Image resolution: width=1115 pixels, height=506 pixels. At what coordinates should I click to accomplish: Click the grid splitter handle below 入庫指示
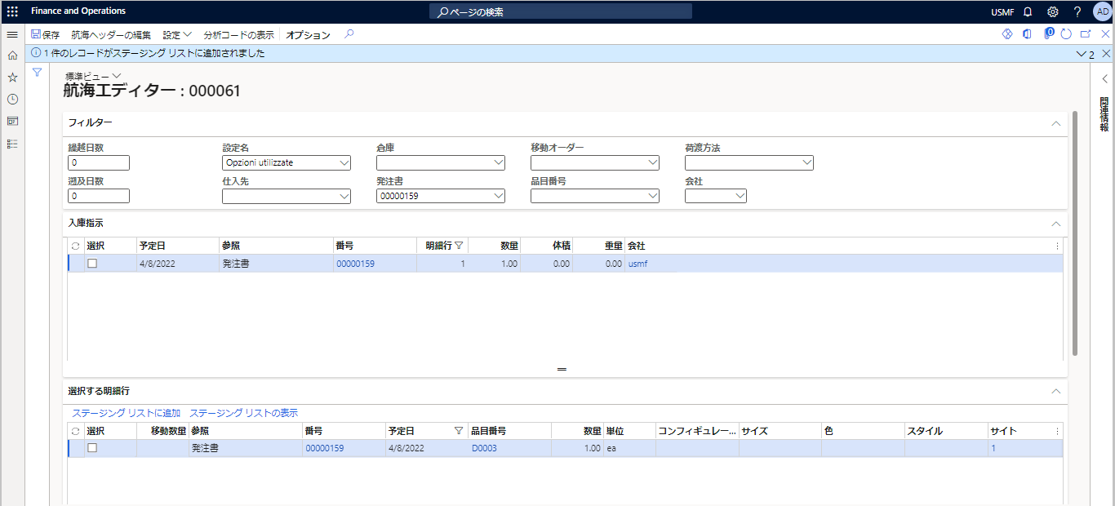click(562, 369)
